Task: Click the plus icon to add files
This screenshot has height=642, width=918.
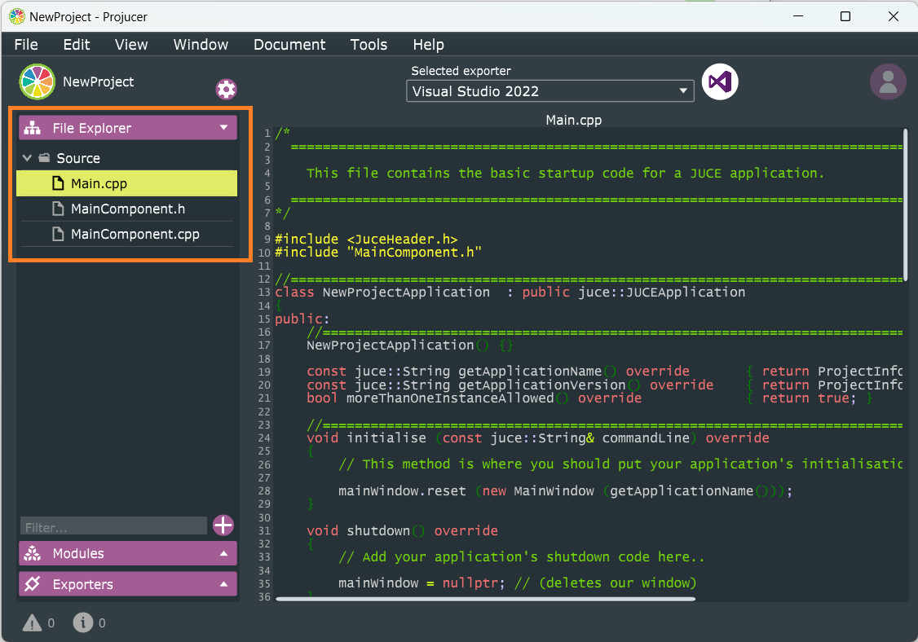Action: [223, 525]
